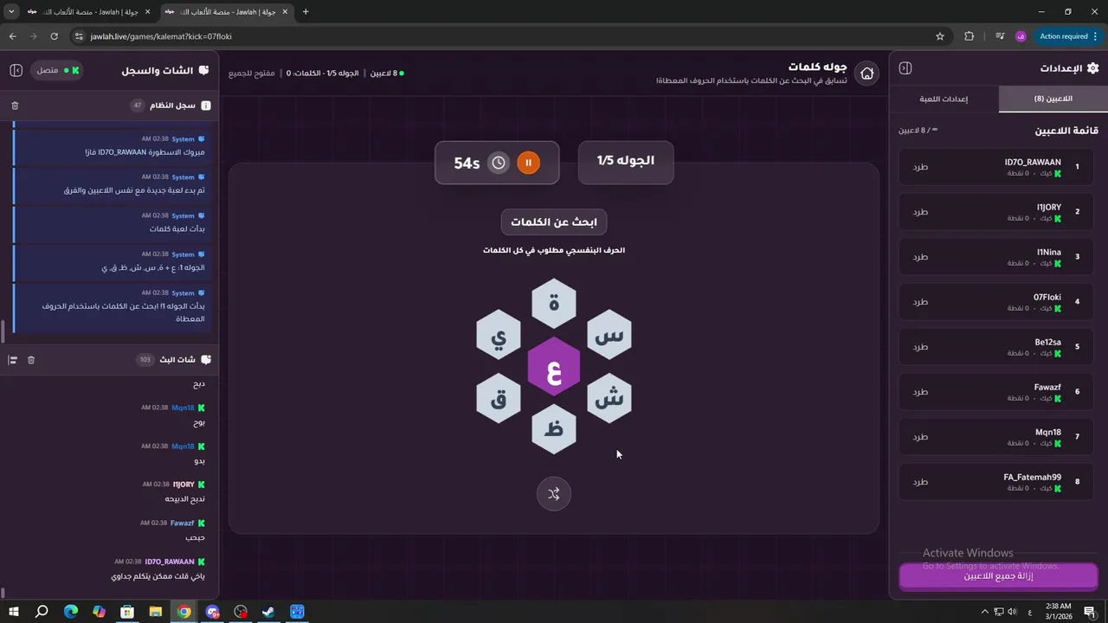Screen dimensions: 1108x623
Task: Open a new browser tab
Action: pyautogui.click(x=306, y=12)
